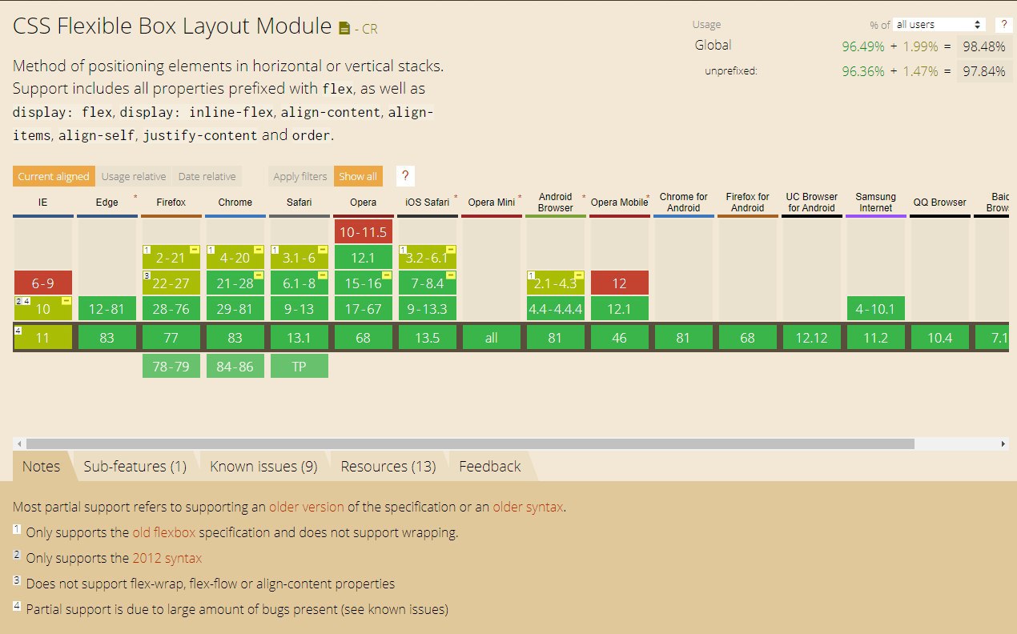Click the horizontal scrollbar thumb
This screenshot has height=634, width=1017.
(470, 443)
